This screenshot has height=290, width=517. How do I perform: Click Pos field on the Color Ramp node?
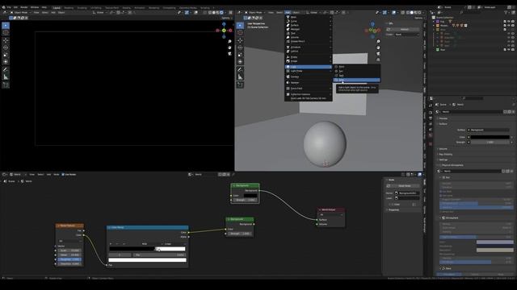159,255
